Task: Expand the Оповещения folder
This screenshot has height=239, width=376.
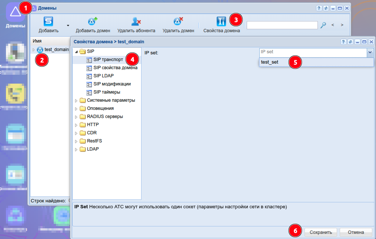Action: [x=76, y=109]
